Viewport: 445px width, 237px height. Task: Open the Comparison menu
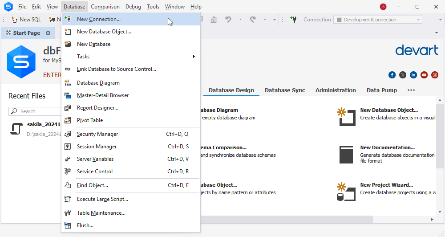pos(105,7)
